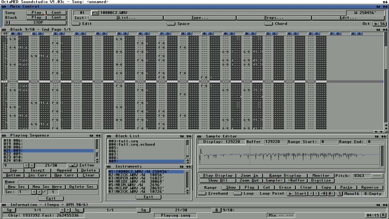Click the octave arrow button beside Oct
The image size is (389, 219).
[x=376, y=24]
